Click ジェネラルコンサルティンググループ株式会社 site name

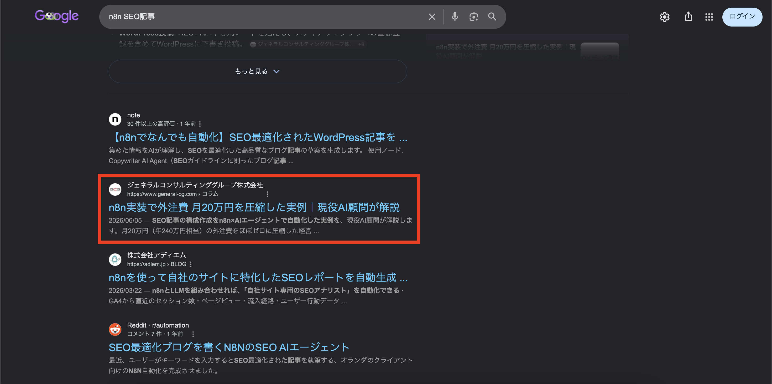point(195,185)
